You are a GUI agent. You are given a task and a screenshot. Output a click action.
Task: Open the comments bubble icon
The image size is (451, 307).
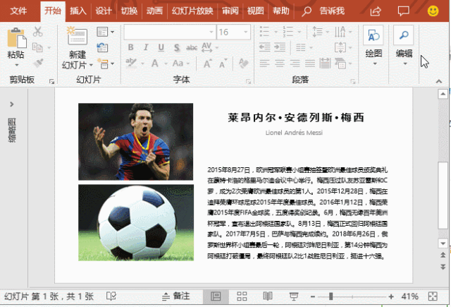404,11
